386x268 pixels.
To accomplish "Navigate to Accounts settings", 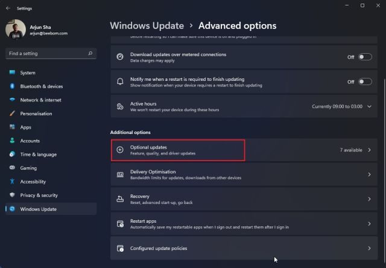I will 51,141.
